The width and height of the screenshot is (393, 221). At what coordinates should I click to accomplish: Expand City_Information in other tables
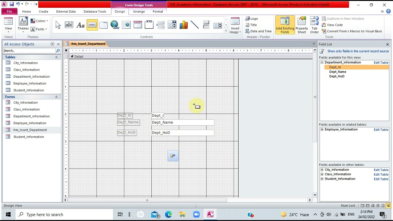click(322, 170)
